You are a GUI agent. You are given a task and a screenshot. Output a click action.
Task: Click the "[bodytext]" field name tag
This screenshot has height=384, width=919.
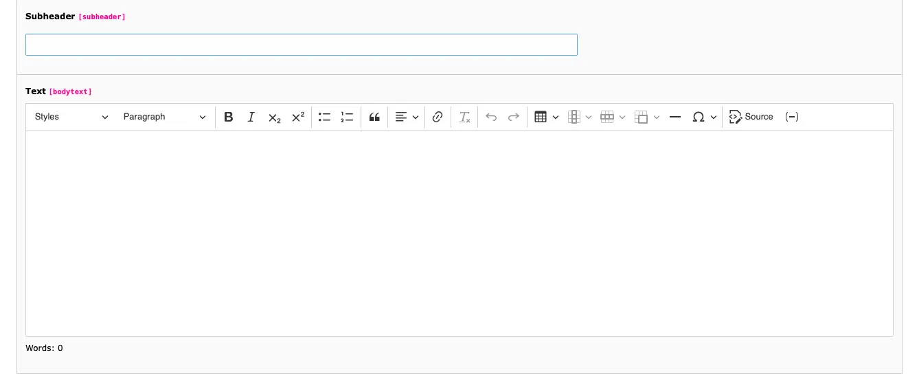[70, 91]
